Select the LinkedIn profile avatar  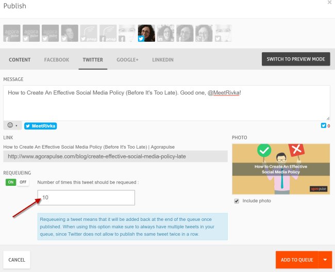click(165, 33)
